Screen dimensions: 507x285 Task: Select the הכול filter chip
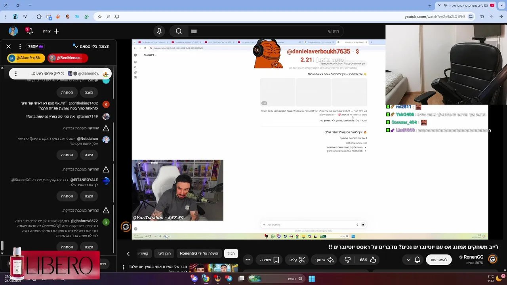coord(231,253)
